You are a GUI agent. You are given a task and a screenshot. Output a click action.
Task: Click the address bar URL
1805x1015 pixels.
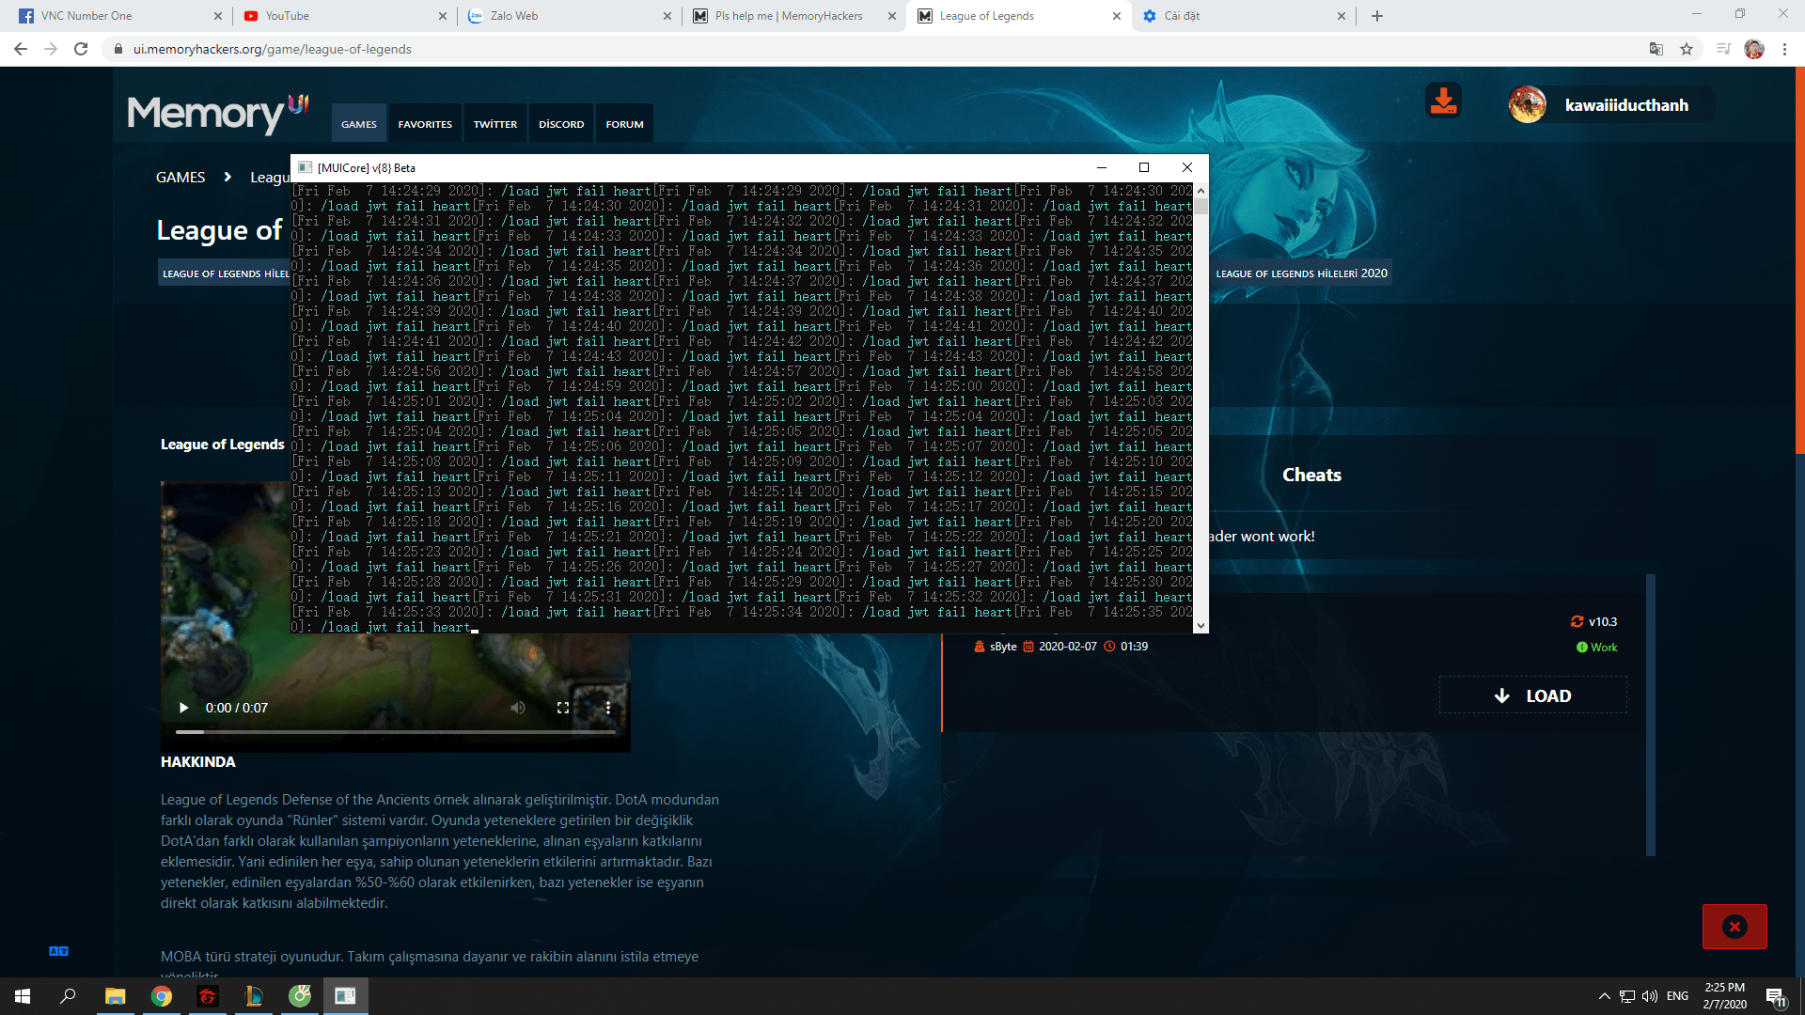pos(273,49)
